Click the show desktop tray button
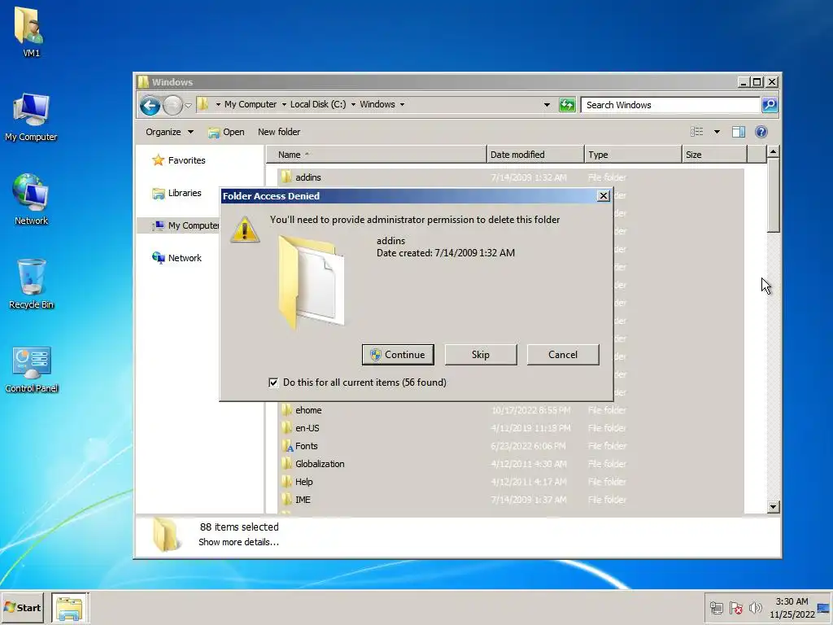Image resolution: width=833 pixels, height=625 pixels. click(x=823, y=608)
